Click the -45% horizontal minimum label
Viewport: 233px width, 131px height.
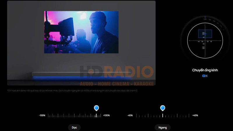point(130,116)
